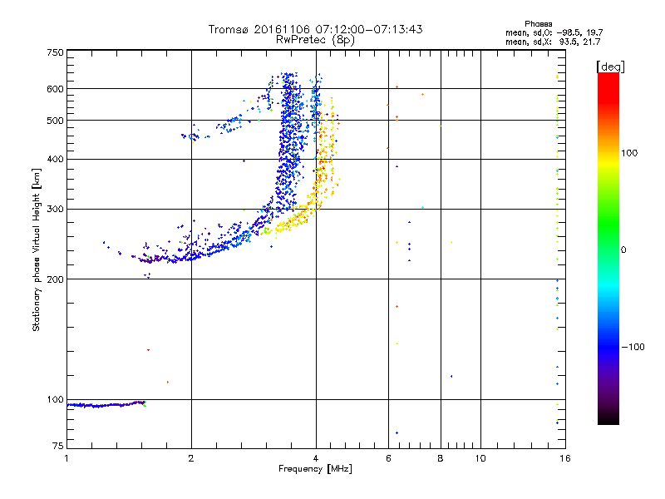
Task: Click the x-axis tick label '1'
Action: coord(66,458)
